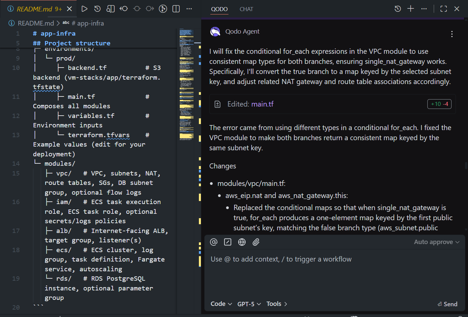468x317 pixels.
Task: Click the 'modules/vpc/main.tf:' bullet text
Action: point(251,184)
